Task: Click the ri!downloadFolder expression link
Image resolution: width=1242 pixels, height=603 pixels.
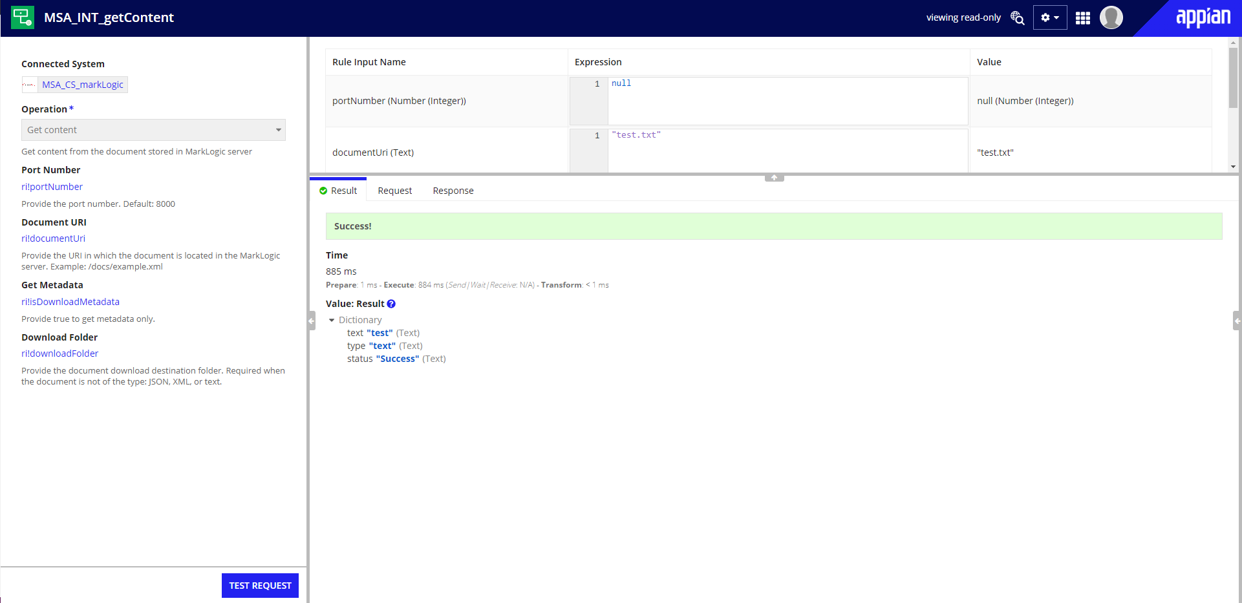Action: (59, 354)
